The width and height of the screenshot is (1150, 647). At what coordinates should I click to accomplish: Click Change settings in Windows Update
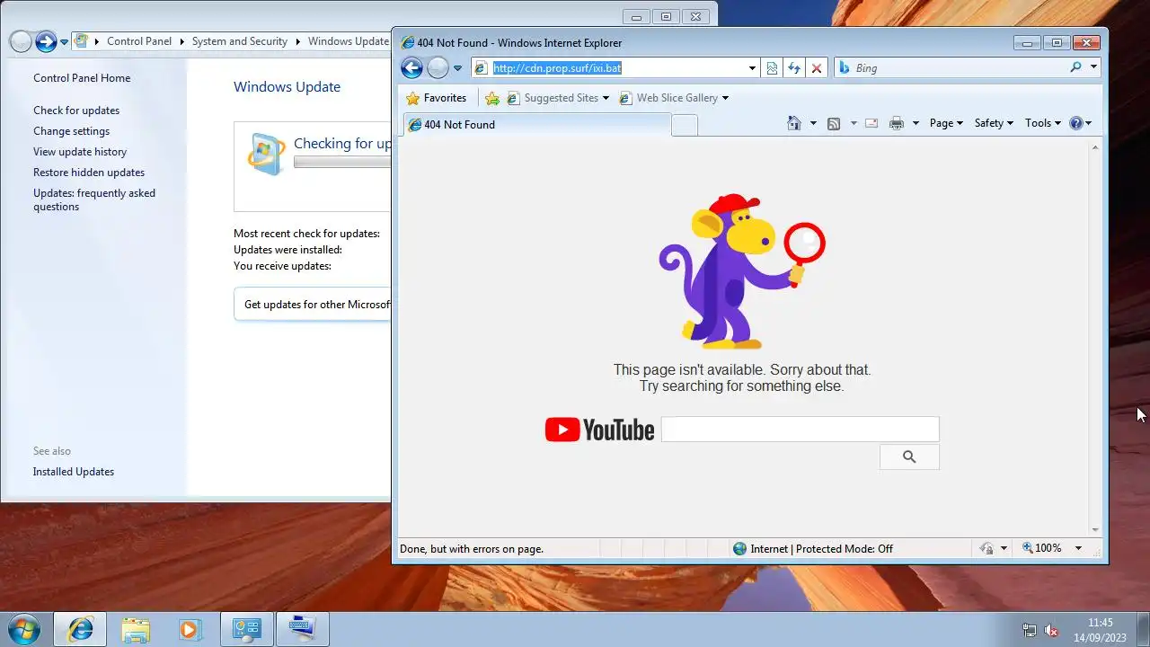click(71, 131)
